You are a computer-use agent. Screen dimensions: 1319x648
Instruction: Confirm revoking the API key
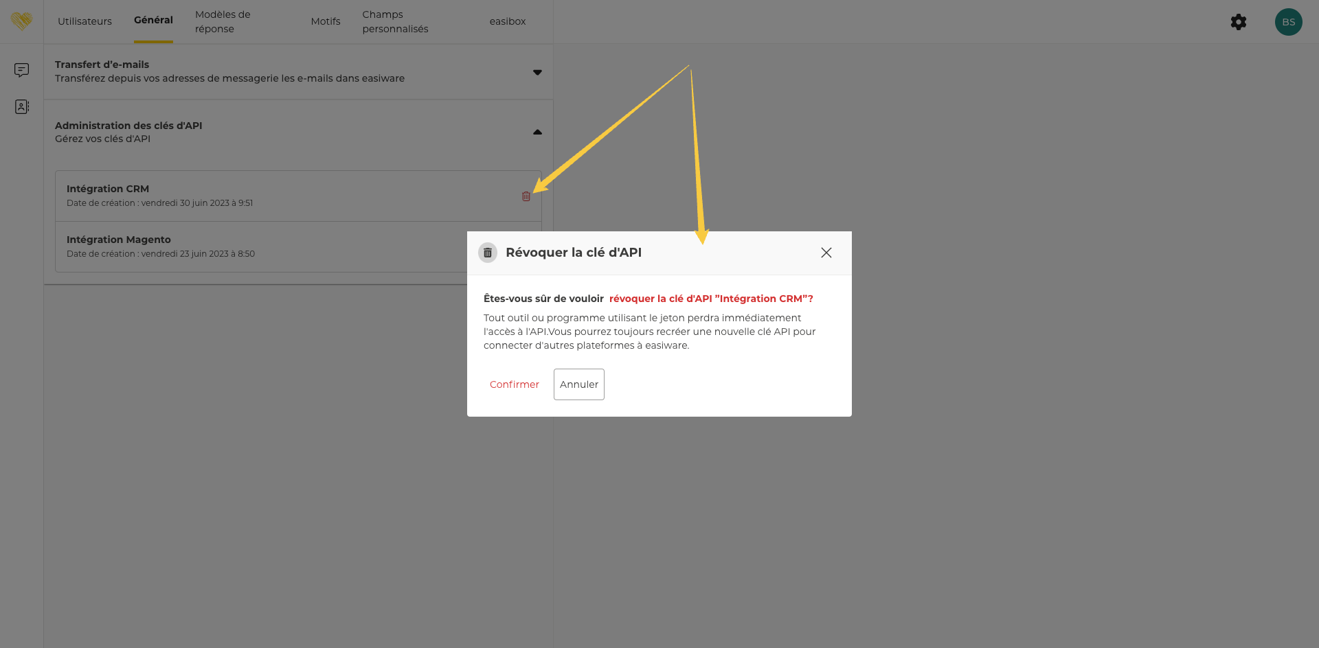(514, 384)
